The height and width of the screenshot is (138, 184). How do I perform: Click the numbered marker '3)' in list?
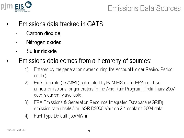[27, 102]
